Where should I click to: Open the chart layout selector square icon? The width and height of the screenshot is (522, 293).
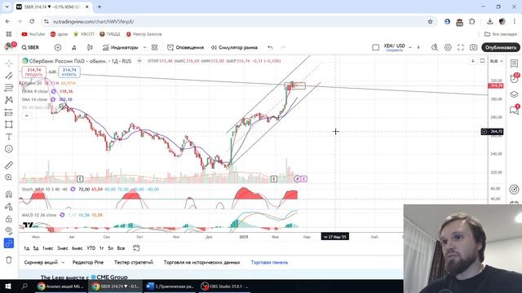coord(375,47)
